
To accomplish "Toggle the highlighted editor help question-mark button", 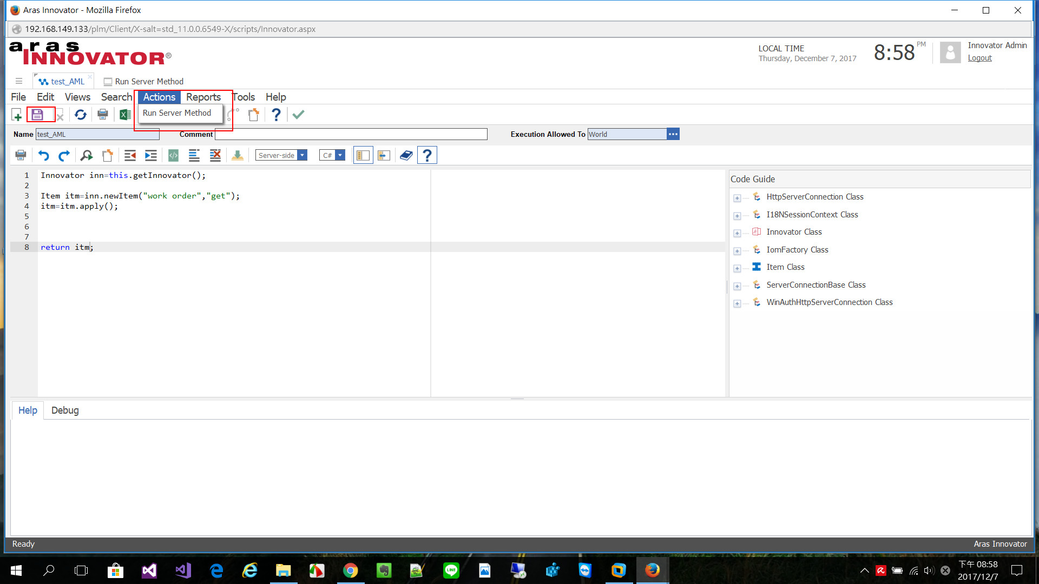I will tap(427, 156).
